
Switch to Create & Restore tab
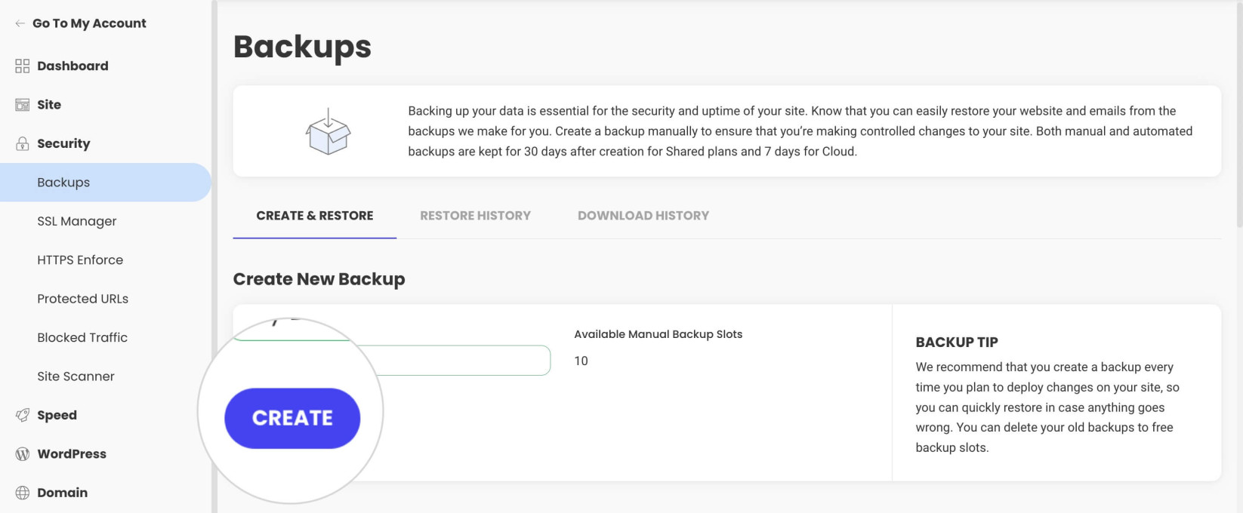click(315, 216)
